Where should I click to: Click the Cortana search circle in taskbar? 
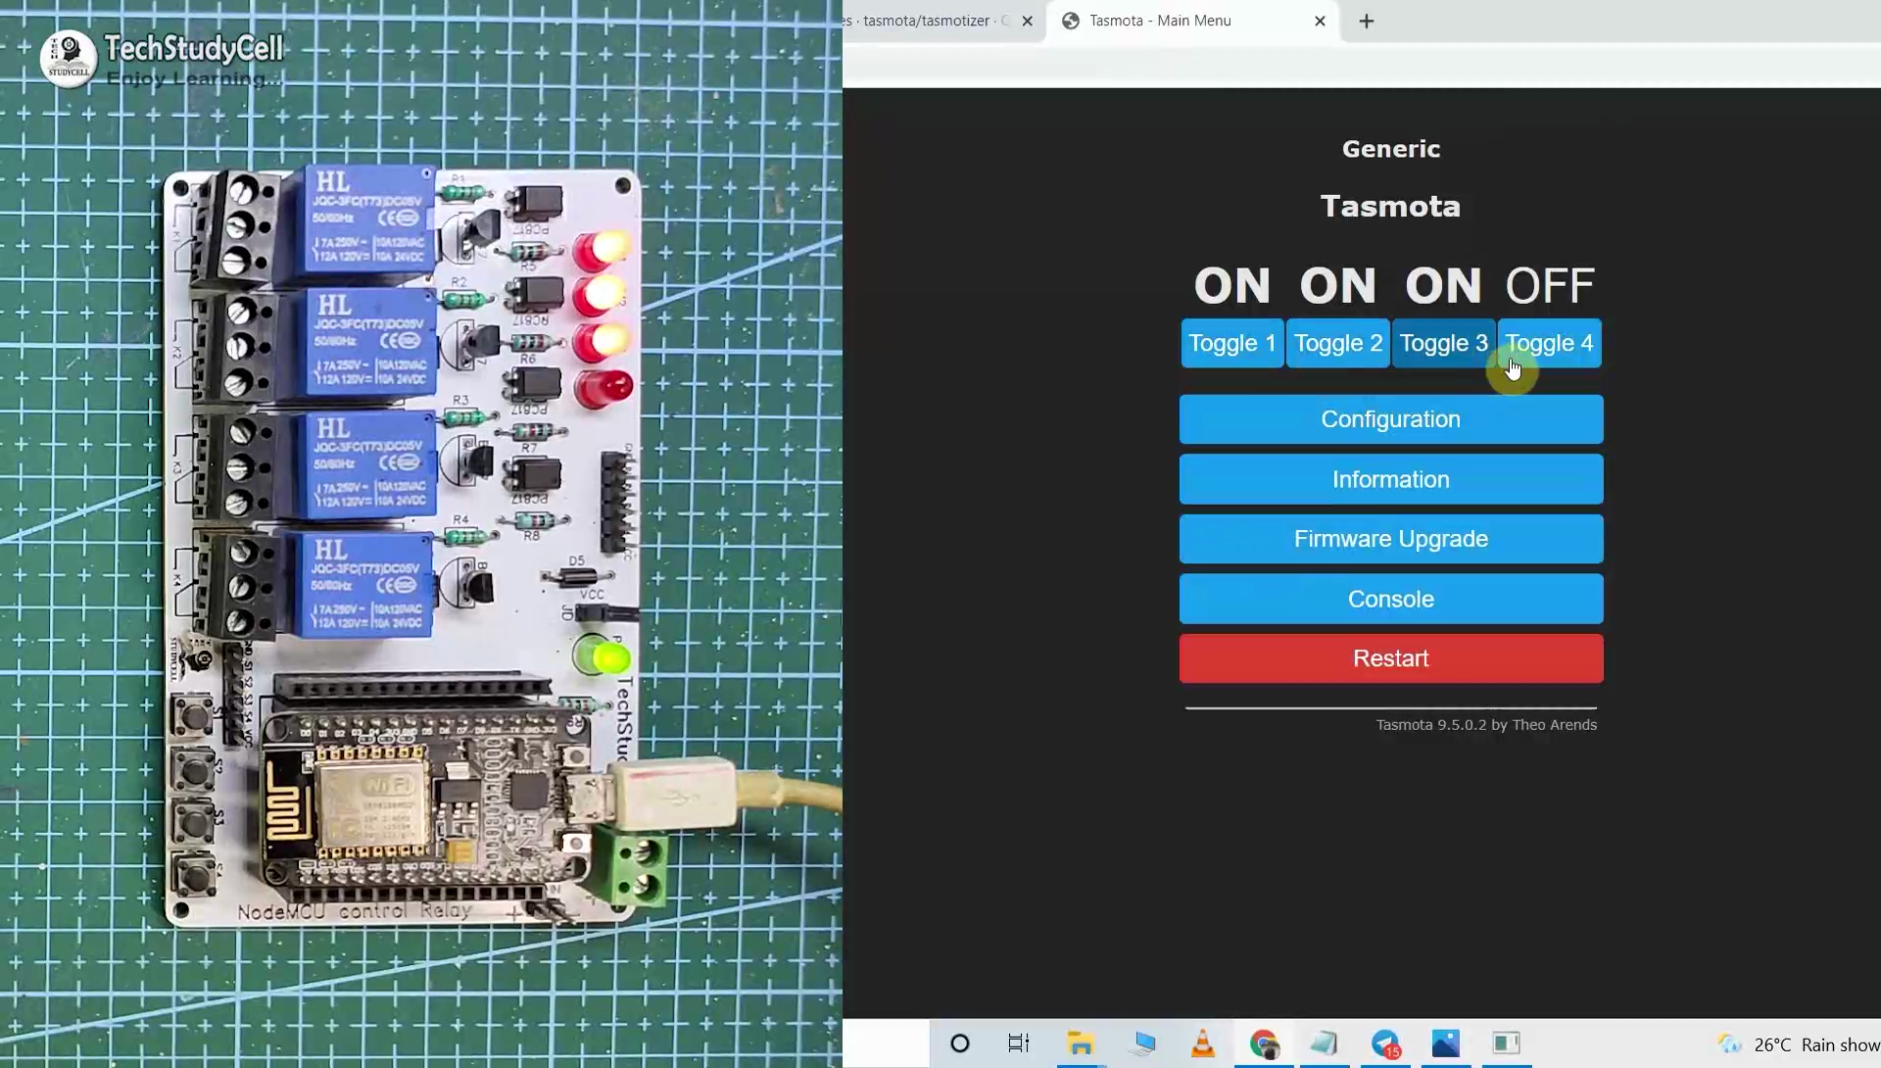coord(959,1044)
